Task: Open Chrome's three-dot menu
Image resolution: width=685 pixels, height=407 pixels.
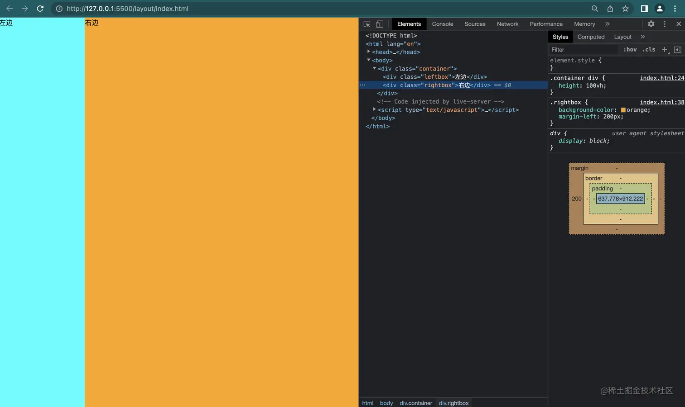Action: [x=675, y=9]
